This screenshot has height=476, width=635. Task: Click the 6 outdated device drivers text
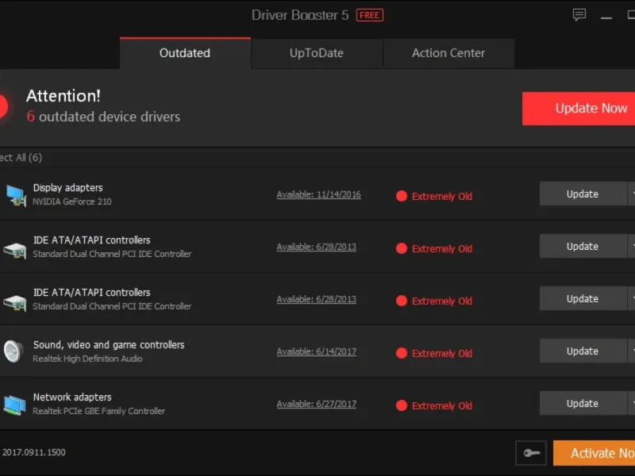tap(103, 117)
